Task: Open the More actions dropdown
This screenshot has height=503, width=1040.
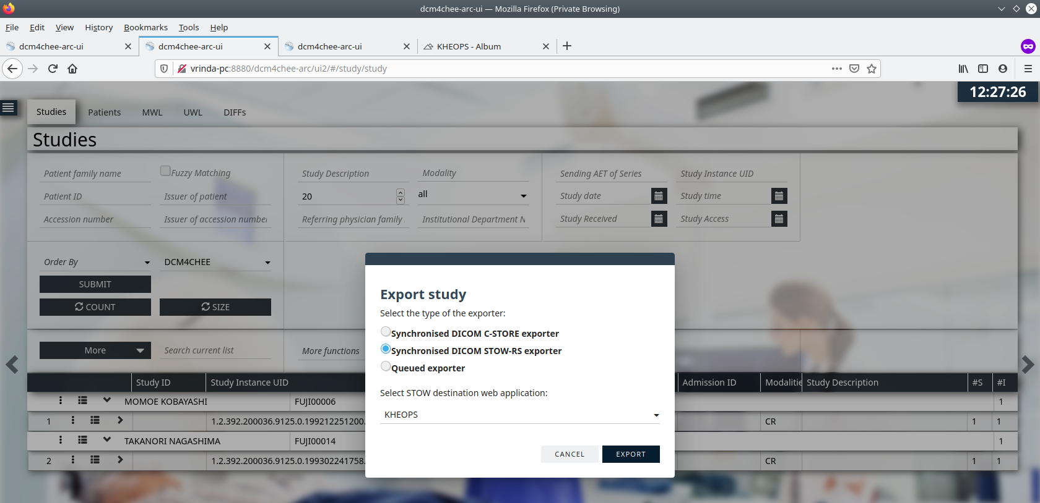Action: pos(95,350)
